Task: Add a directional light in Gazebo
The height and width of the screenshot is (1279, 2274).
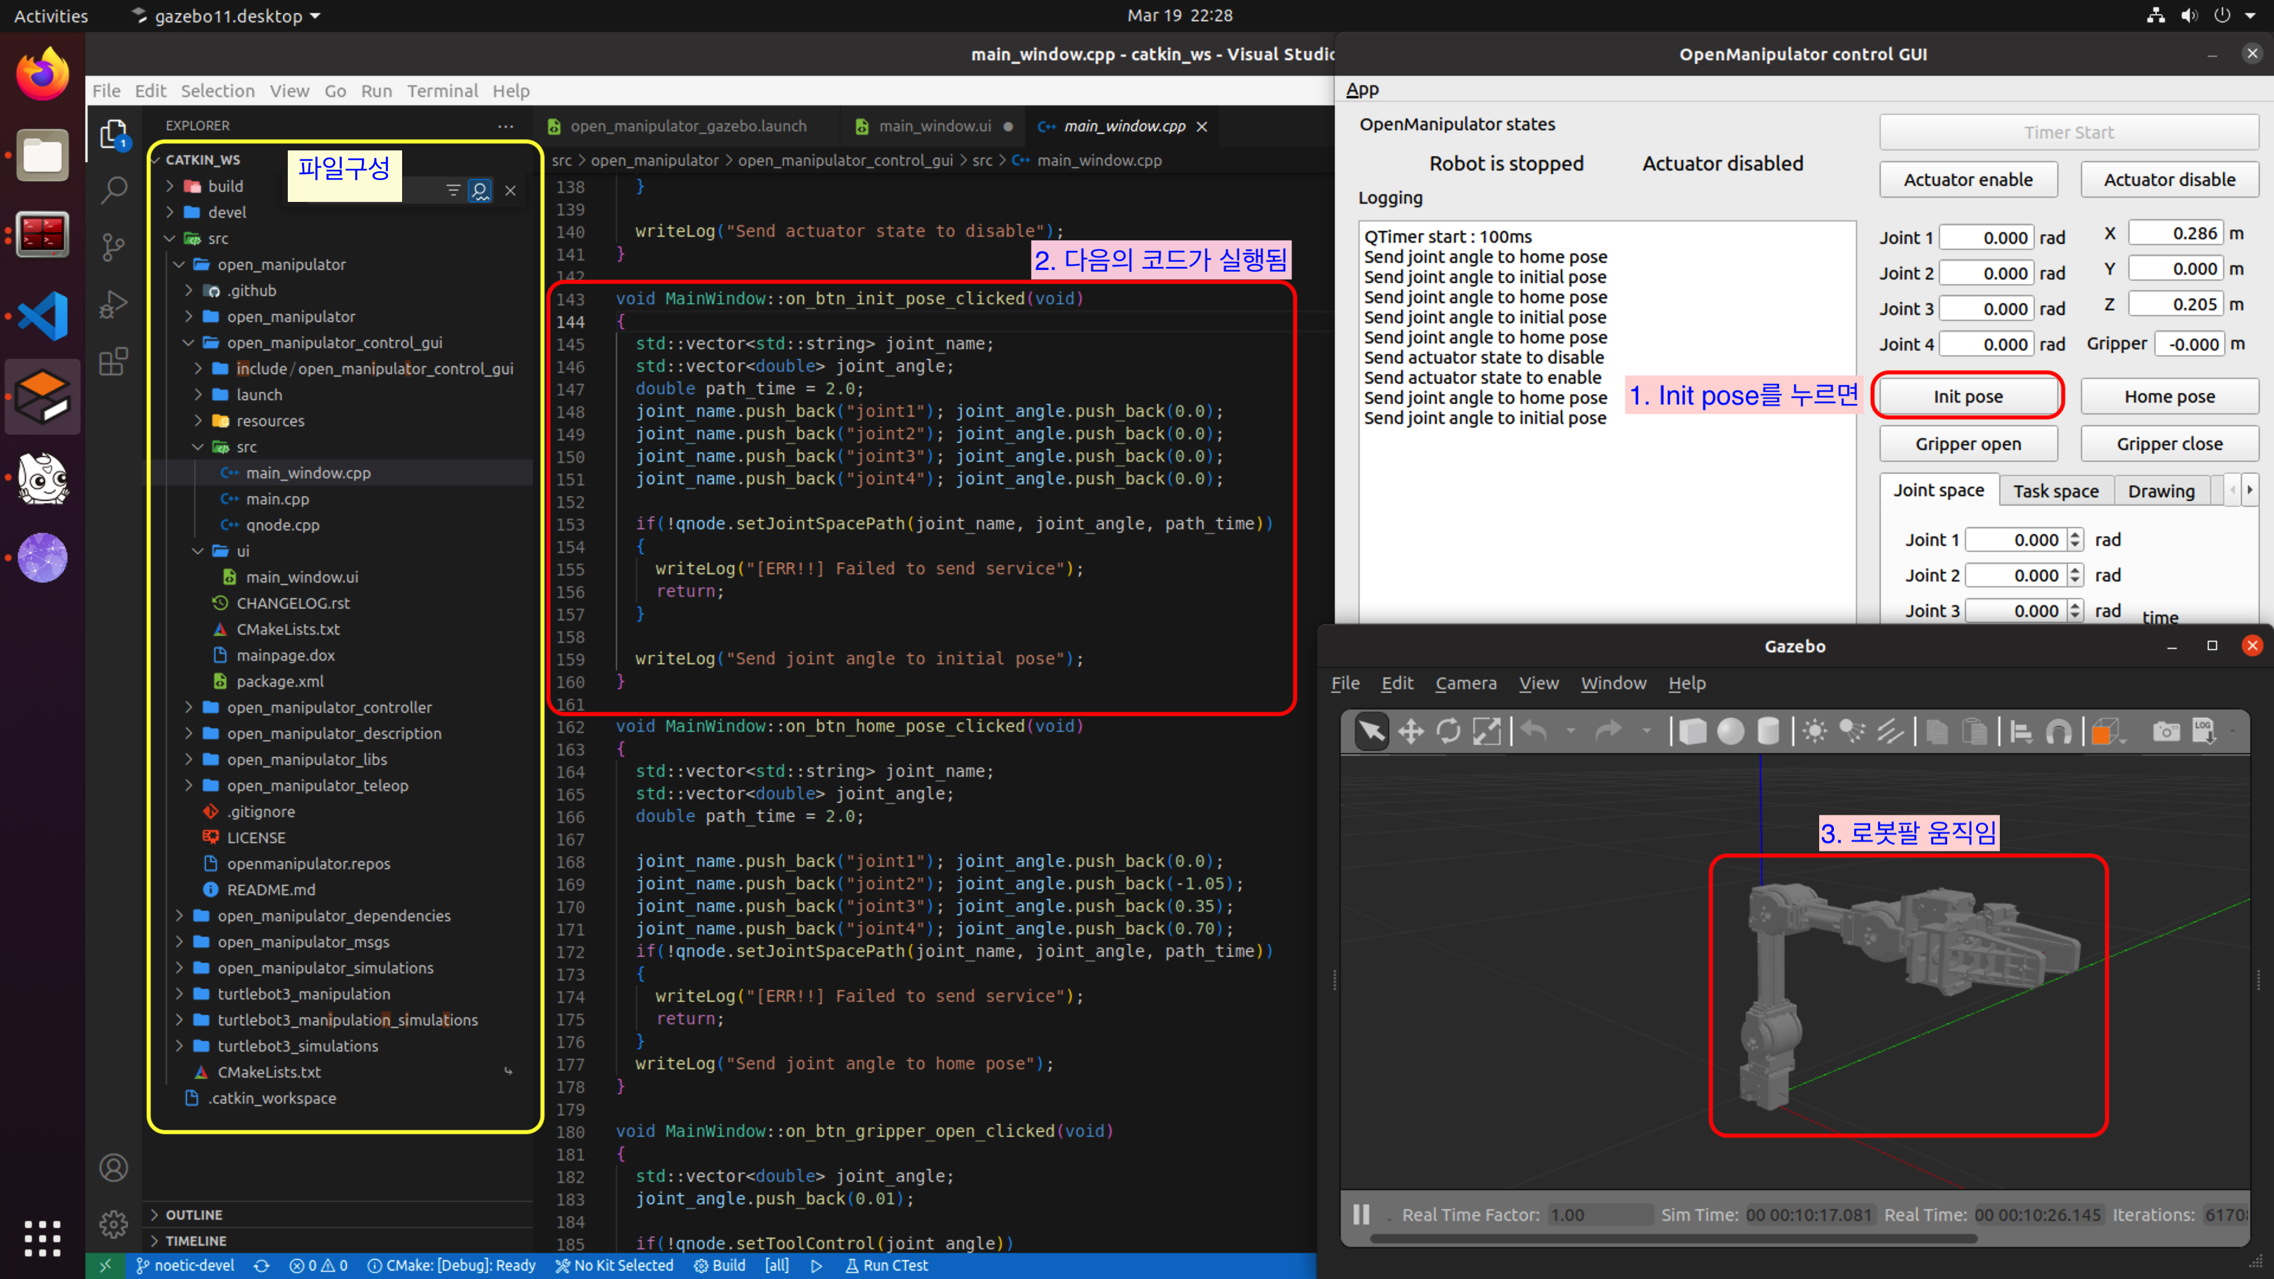Action: coord(1890,731)
